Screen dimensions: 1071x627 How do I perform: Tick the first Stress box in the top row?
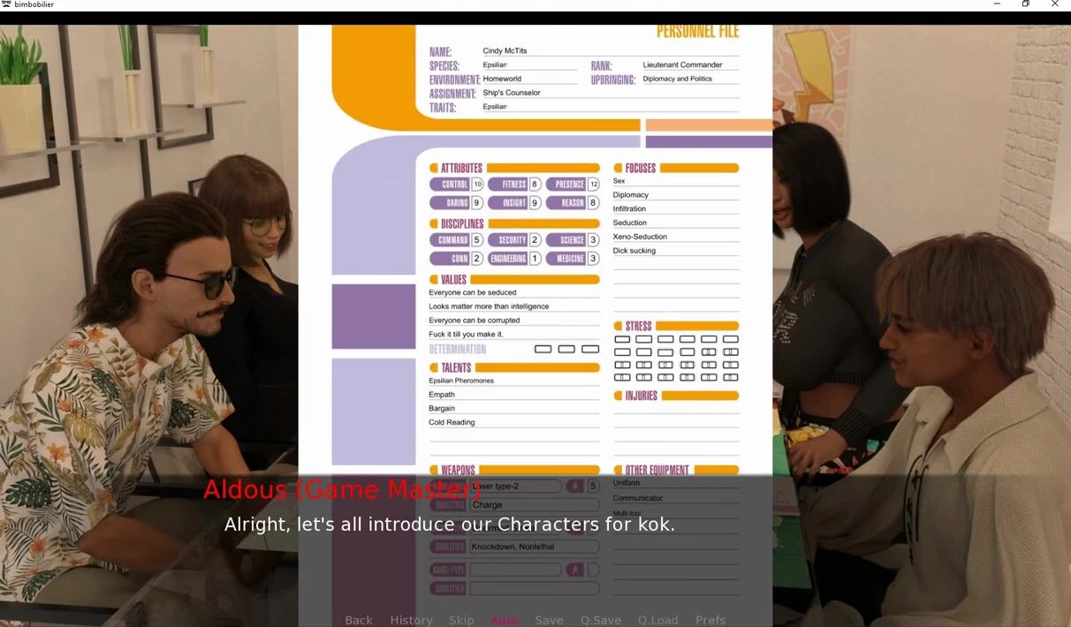click(x=622, y=339)
